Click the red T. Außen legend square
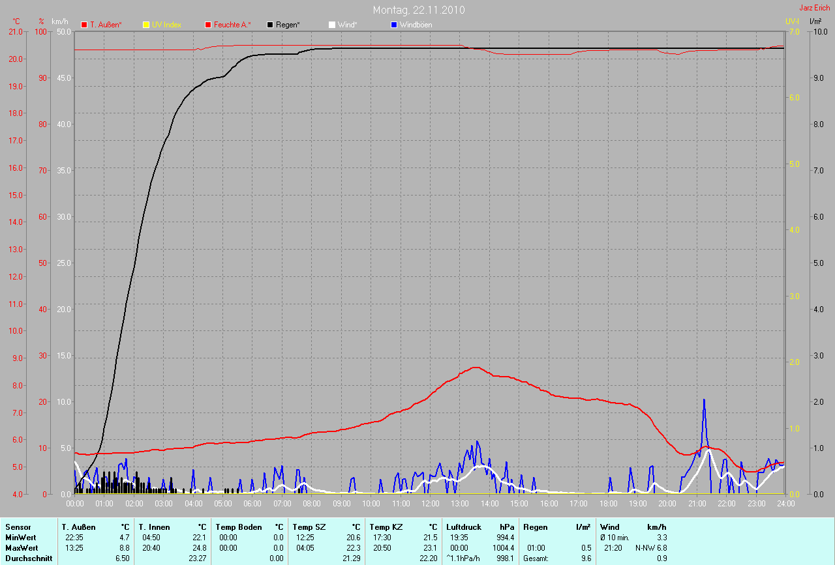 pos(84,25)
